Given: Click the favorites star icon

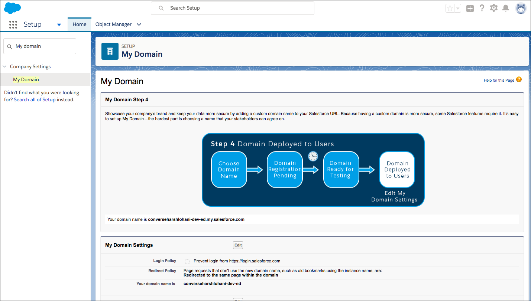Looking at the screenshot, I should [x=450, y=8].
